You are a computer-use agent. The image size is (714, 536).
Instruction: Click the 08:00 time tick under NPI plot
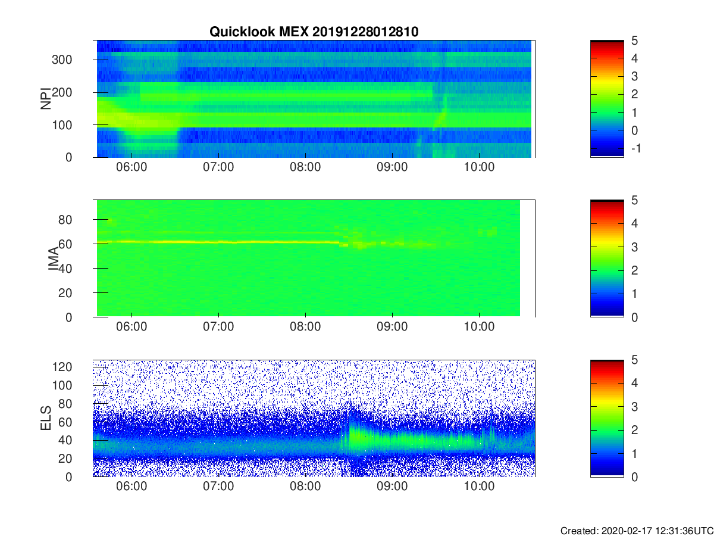[x=305, y=167]
